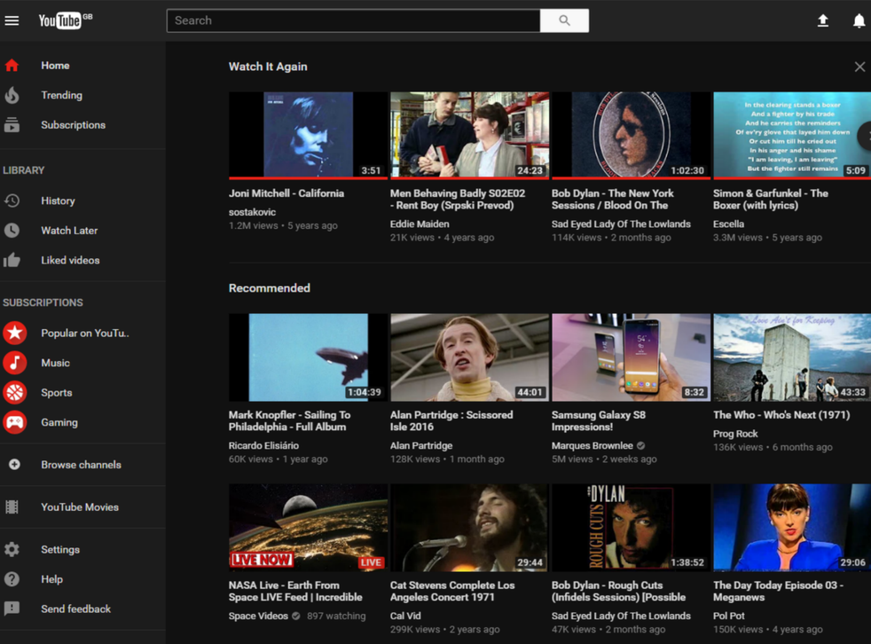Click the Liked videos thumbs-up icon
The height and width of the screenshot is (644, 871).
point(12,260)
